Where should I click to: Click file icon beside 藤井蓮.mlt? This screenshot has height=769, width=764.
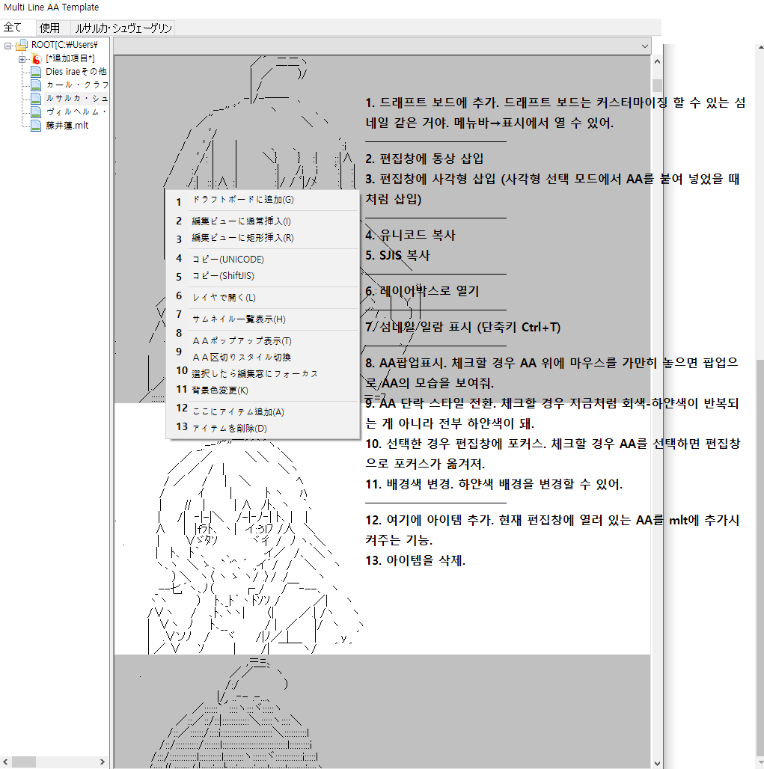coord(36,126)
